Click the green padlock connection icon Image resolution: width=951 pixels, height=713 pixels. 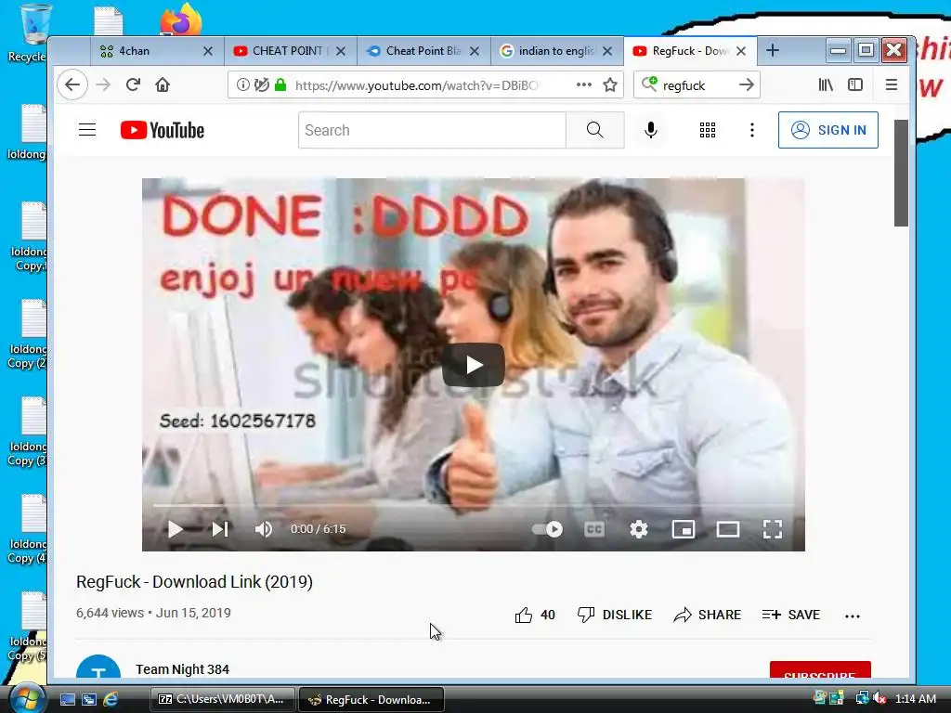pos(280,84)
